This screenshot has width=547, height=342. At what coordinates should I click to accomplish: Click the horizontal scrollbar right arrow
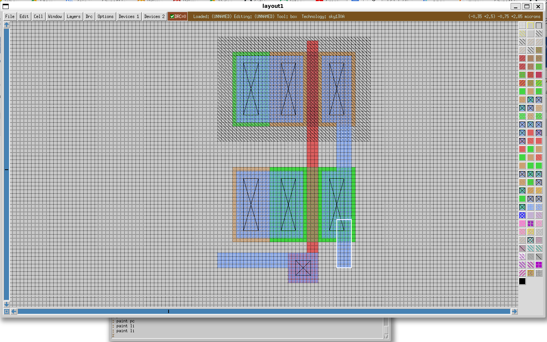pyautogui.click(x=514, y=311)
